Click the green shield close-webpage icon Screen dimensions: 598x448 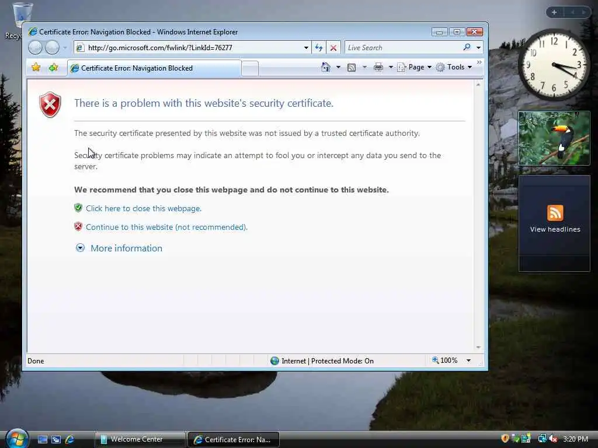tap(78, 208)
